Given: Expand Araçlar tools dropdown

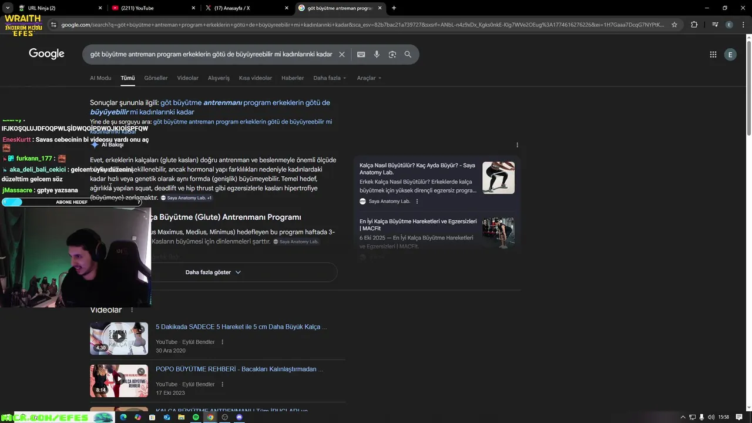Looking at the screenshot, I should 369,78.
